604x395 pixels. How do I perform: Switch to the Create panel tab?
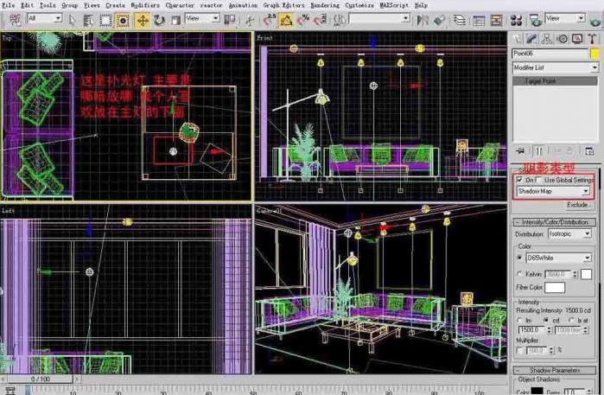coord(516,39)
